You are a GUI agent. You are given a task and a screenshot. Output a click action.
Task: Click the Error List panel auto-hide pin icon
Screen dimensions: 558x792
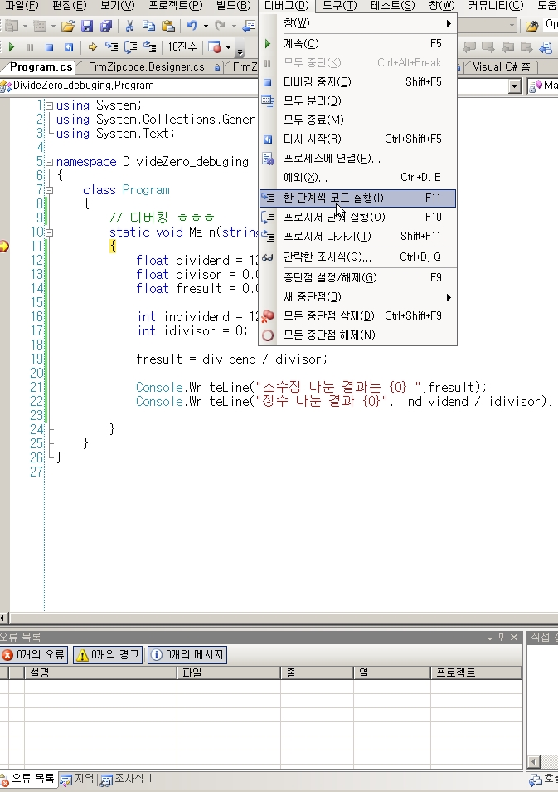(501, 638)
